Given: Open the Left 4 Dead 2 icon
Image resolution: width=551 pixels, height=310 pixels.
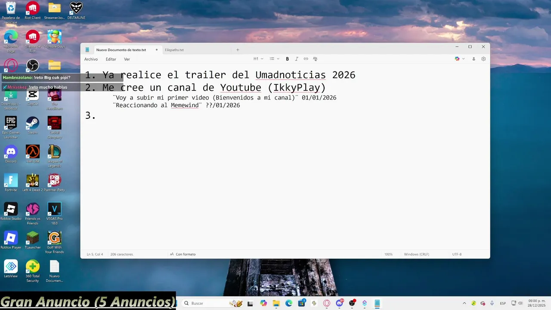Looking at the screenshot, I should [32, 183].
